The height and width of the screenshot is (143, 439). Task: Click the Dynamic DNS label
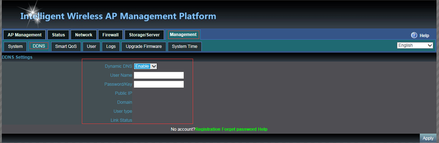click(118, 66)
